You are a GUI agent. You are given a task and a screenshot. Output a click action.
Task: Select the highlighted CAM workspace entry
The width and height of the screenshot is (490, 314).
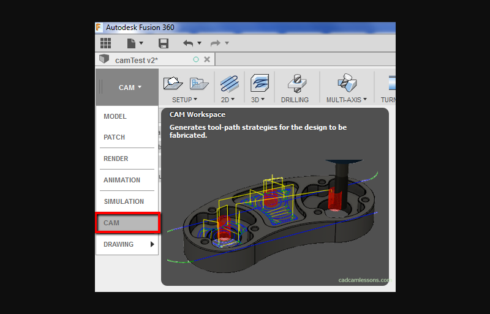[128, 223]
